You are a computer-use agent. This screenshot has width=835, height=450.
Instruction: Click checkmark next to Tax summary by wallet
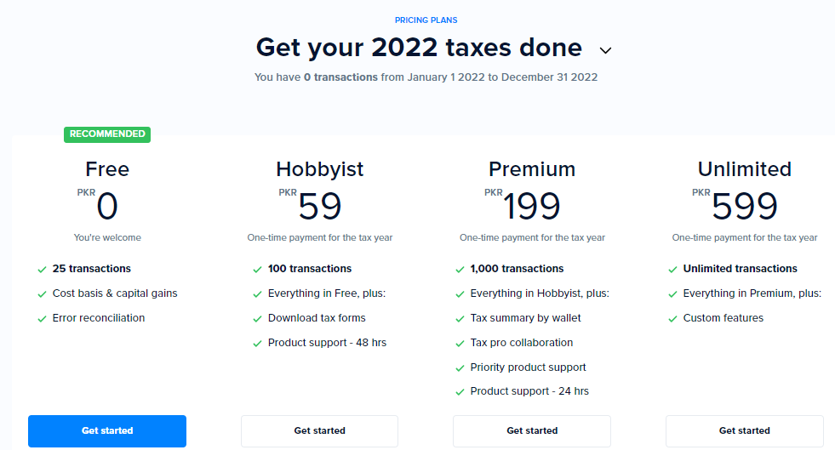[x=460, y=319]
